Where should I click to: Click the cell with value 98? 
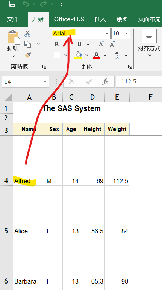click(x=117, y=261)
